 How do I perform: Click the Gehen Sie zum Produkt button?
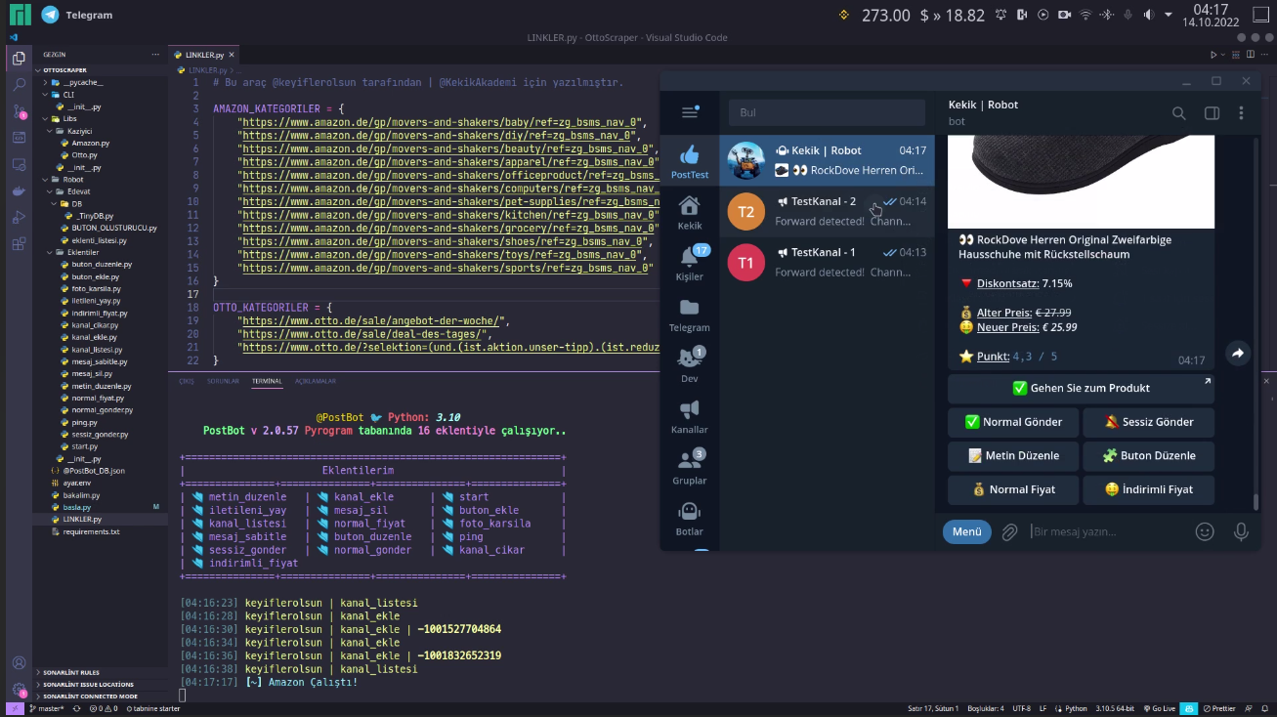(x=1081, y=388)
